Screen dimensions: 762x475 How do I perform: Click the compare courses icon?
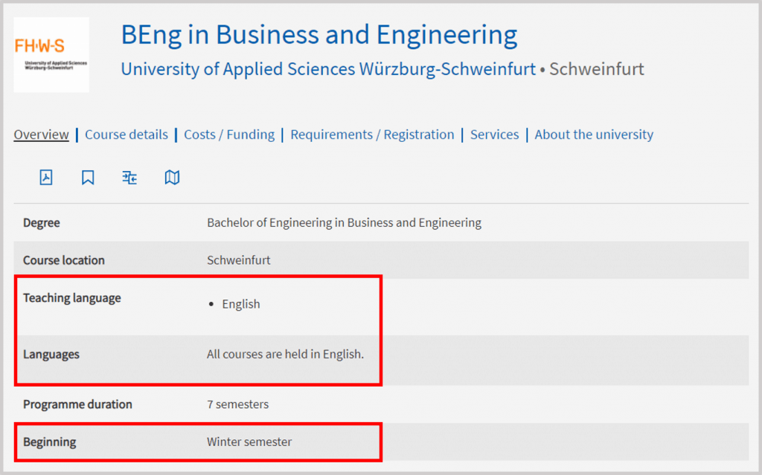click(129, 178)
